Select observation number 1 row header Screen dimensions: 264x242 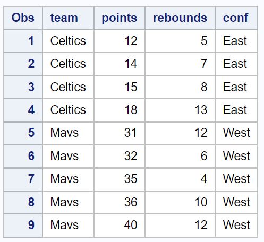(23, 41)
